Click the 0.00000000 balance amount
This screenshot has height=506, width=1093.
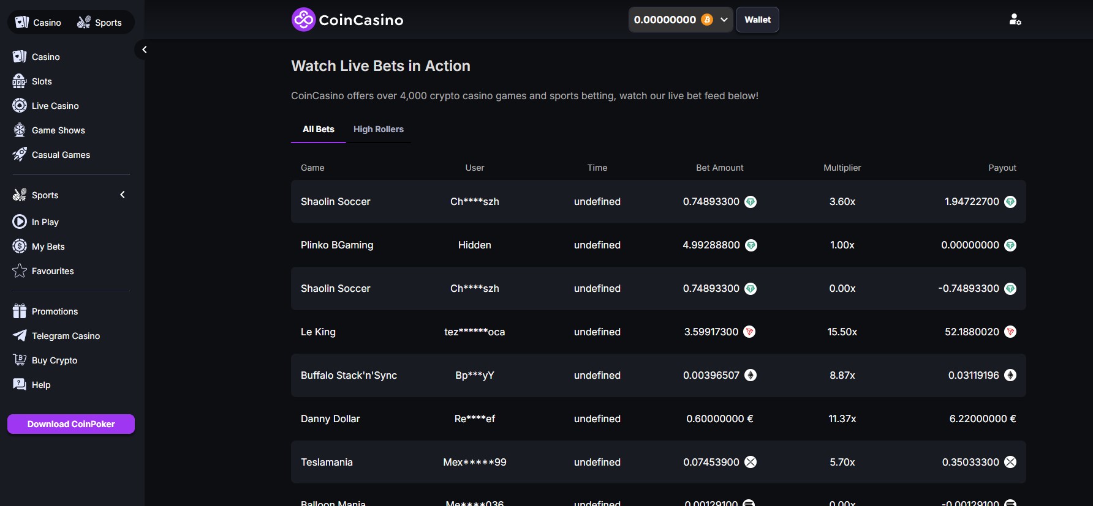[x=665, y=20]
